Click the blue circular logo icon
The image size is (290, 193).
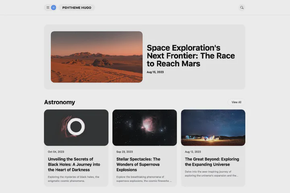(54, 8)
